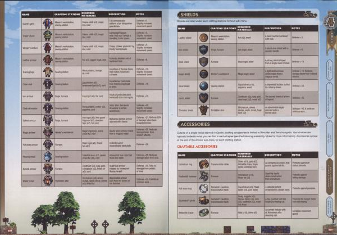337x235 pixels.
Task: Click the Thanatos' shield icon
Action: click(203, 110)
